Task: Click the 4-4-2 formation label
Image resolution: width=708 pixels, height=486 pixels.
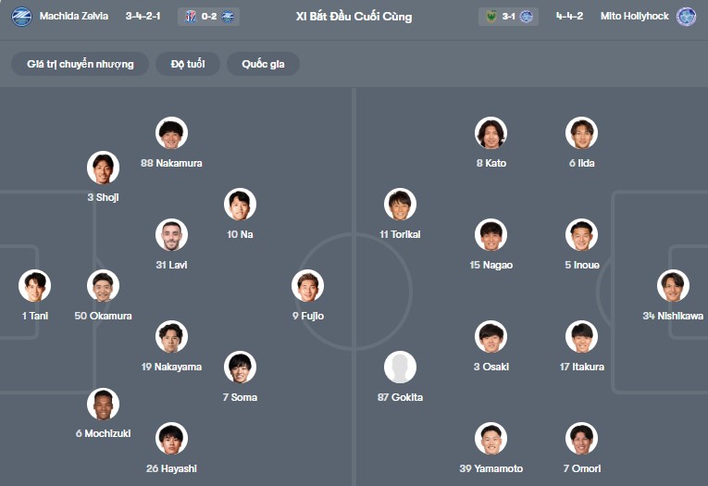Action: coord(569,17)
